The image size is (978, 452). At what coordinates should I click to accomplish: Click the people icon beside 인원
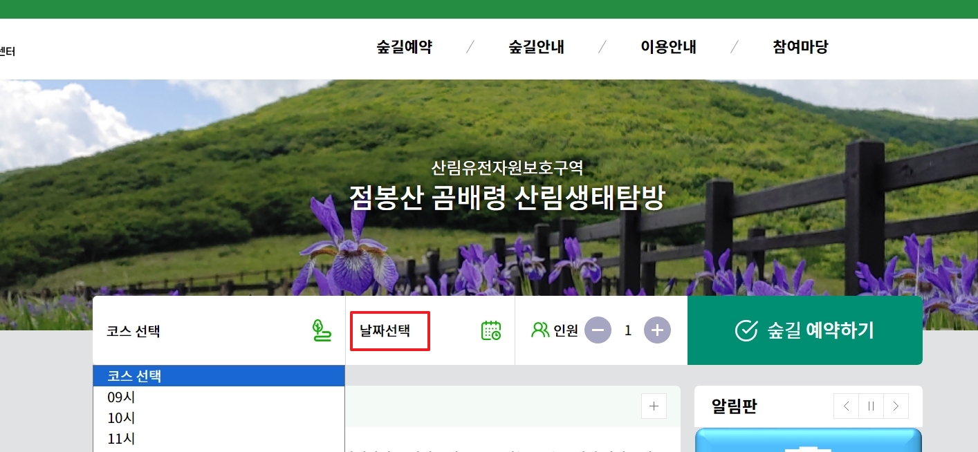click(539, 330)
